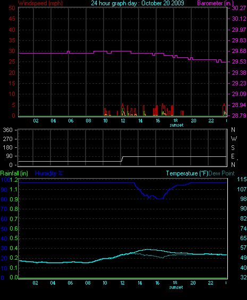Click the 06 hour tick on bottom graph

click(x=70, y=283)
